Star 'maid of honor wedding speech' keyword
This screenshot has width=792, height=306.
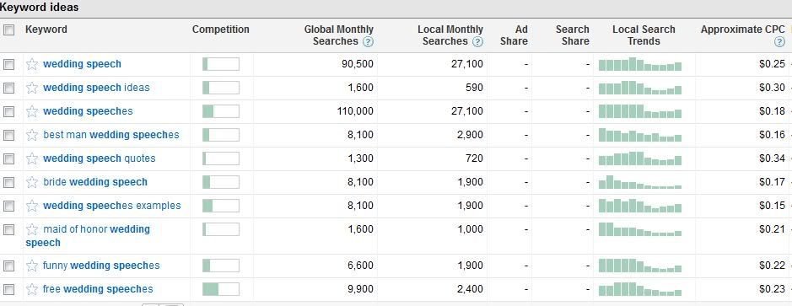(x=32, y=229)
